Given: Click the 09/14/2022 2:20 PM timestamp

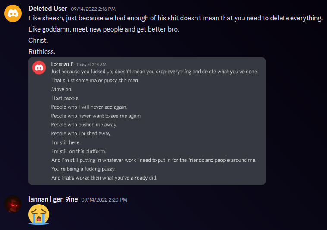Looking at the screenshot, I should point(104,200).
